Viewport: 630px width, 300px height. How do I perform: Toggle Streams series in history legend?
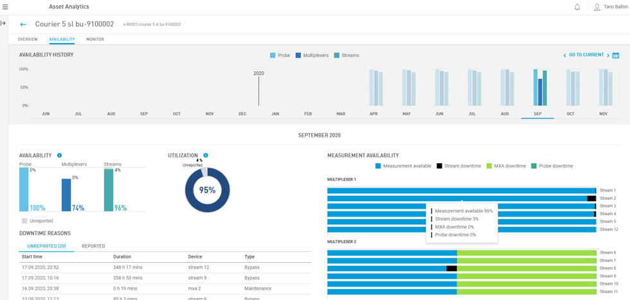346,55
